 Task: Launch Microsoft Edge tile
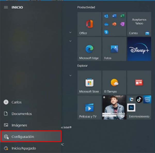click(x=89, y=49)
